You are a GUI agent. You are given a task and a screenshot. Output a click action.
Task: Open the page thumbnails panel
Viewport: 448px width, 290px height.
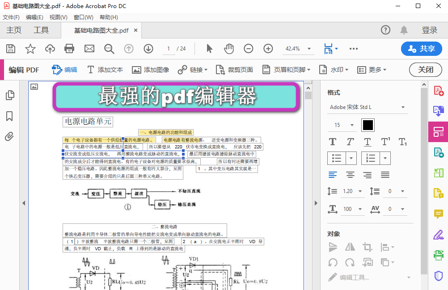pos(10,95)
